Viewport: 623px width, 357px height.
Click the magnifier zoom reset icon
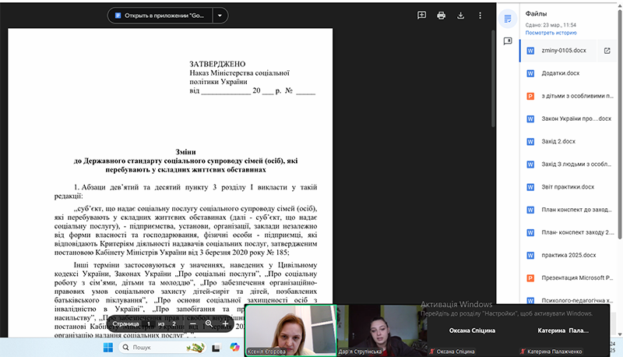[x=209, y=323]
